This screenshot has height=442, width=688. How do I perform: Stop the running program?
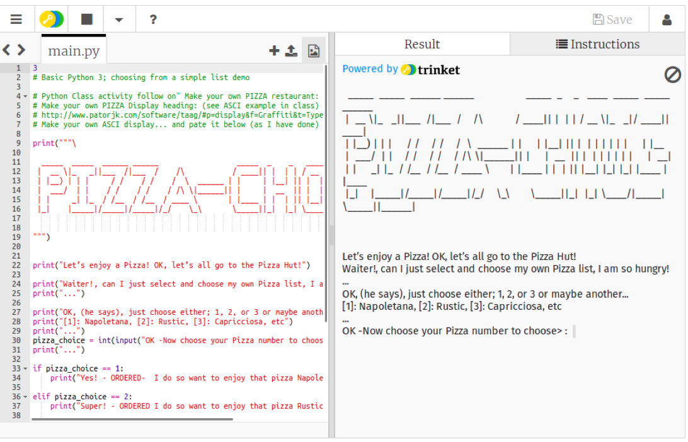[87, 20]
